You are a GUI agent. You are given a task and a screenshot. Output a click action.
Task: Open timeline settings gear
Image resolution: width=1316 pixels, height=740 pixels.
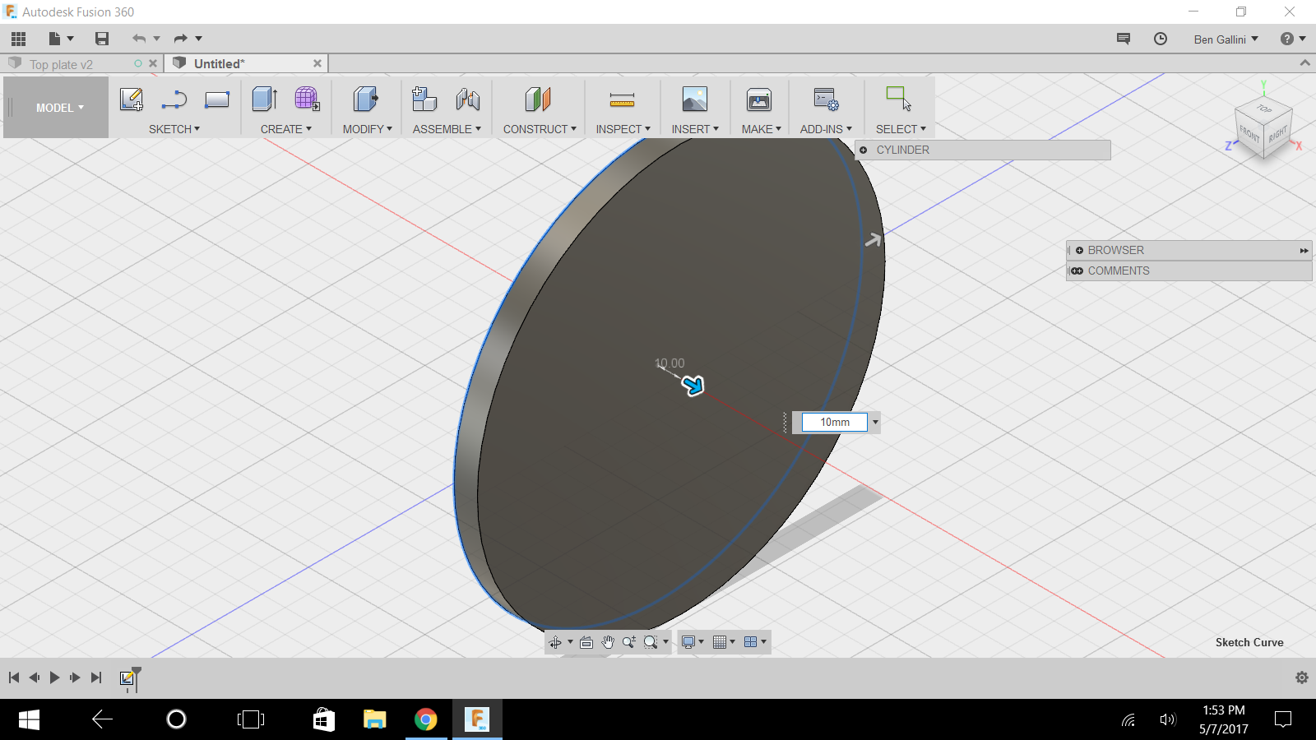click(1301, 678)
